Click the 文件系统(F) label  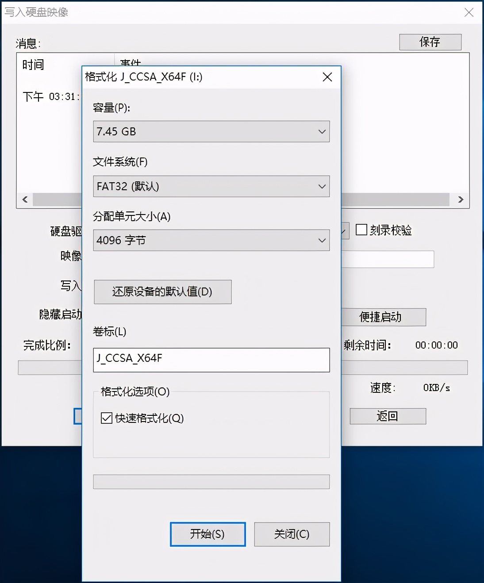120,162
